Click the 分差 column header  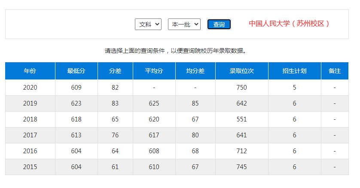tap(115, 71)
